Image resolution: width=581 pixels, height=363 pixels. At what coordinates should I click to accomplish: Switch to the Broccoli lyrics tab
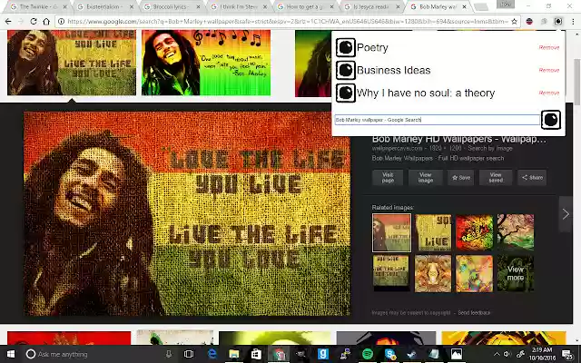pos(171,6)
